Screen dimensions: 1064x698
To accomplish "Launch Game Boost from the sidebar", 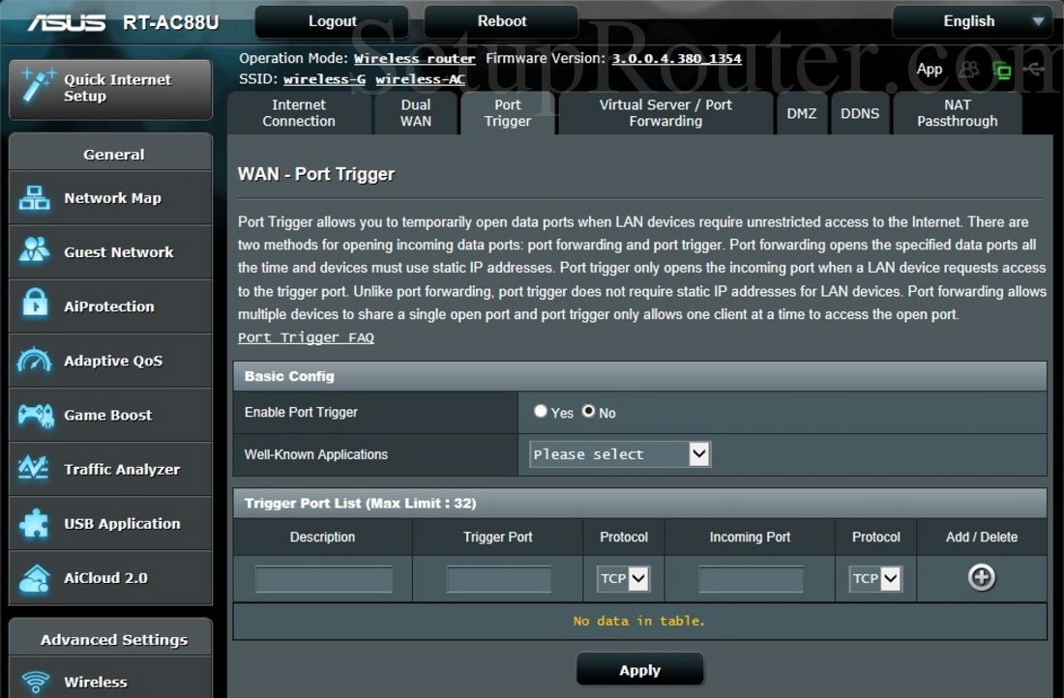I will tap(109, 415).
